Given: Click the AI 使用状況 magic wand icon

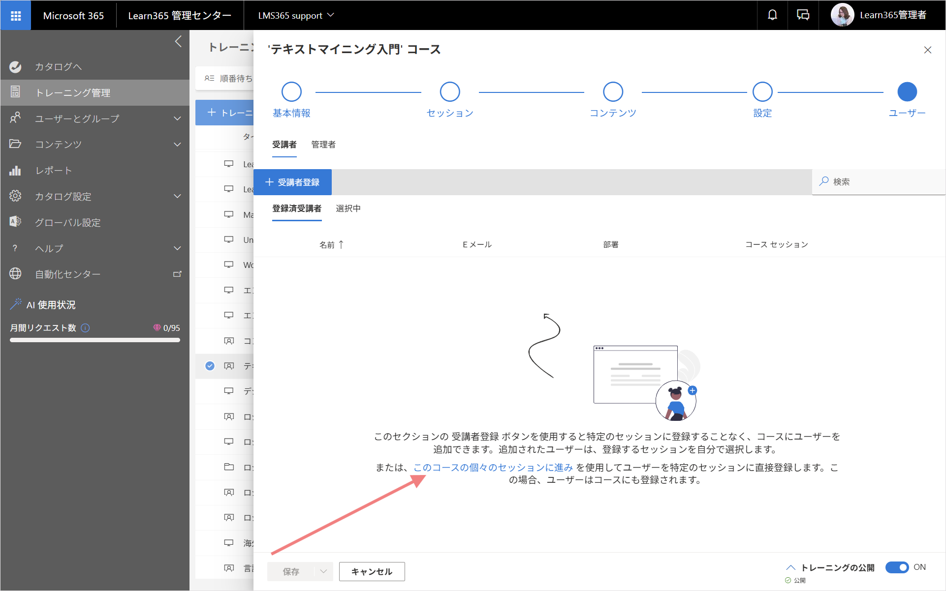Looking at the screenshot, I should (16, 304).
